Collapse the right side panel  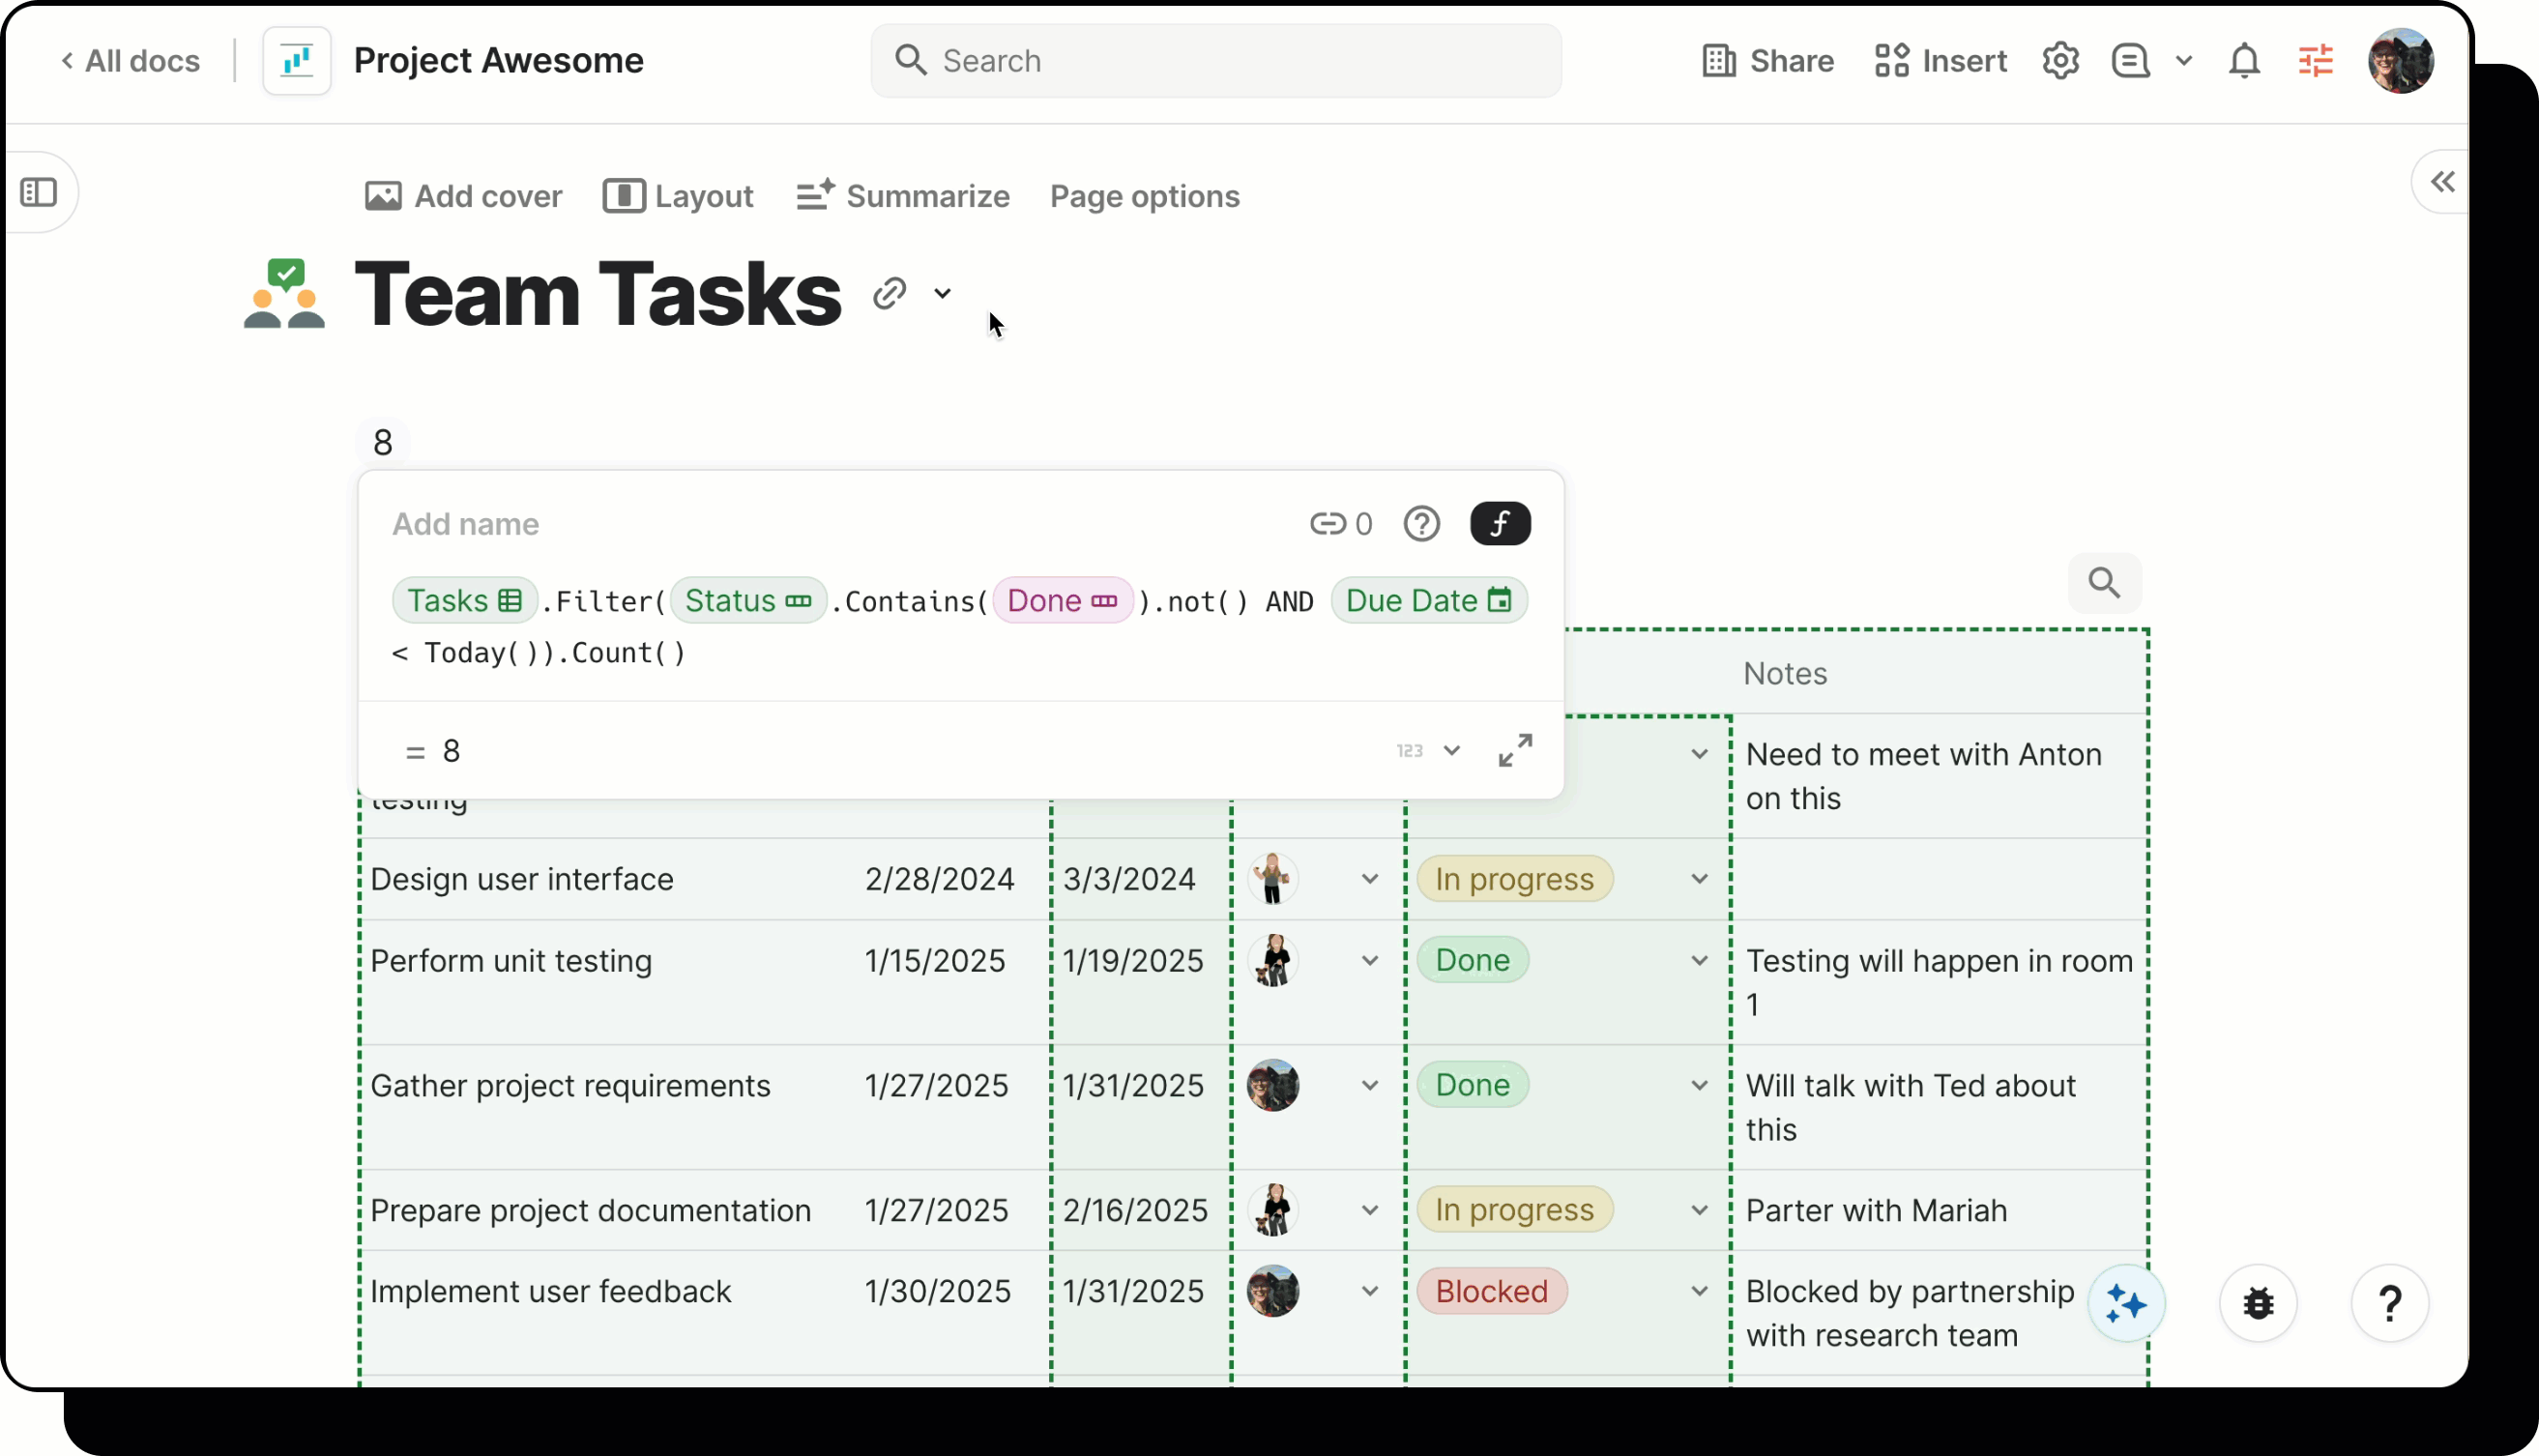coord(2442,182)
